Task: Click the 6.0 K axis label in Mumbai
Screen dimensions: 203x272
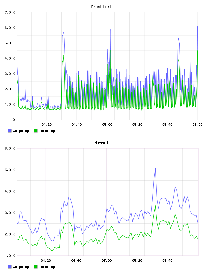Action: (10, 148)
